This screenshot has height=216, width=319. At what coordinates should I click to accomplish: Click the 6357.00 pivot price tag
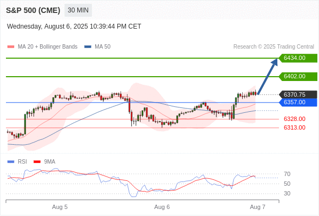click(x=298, y=102)
